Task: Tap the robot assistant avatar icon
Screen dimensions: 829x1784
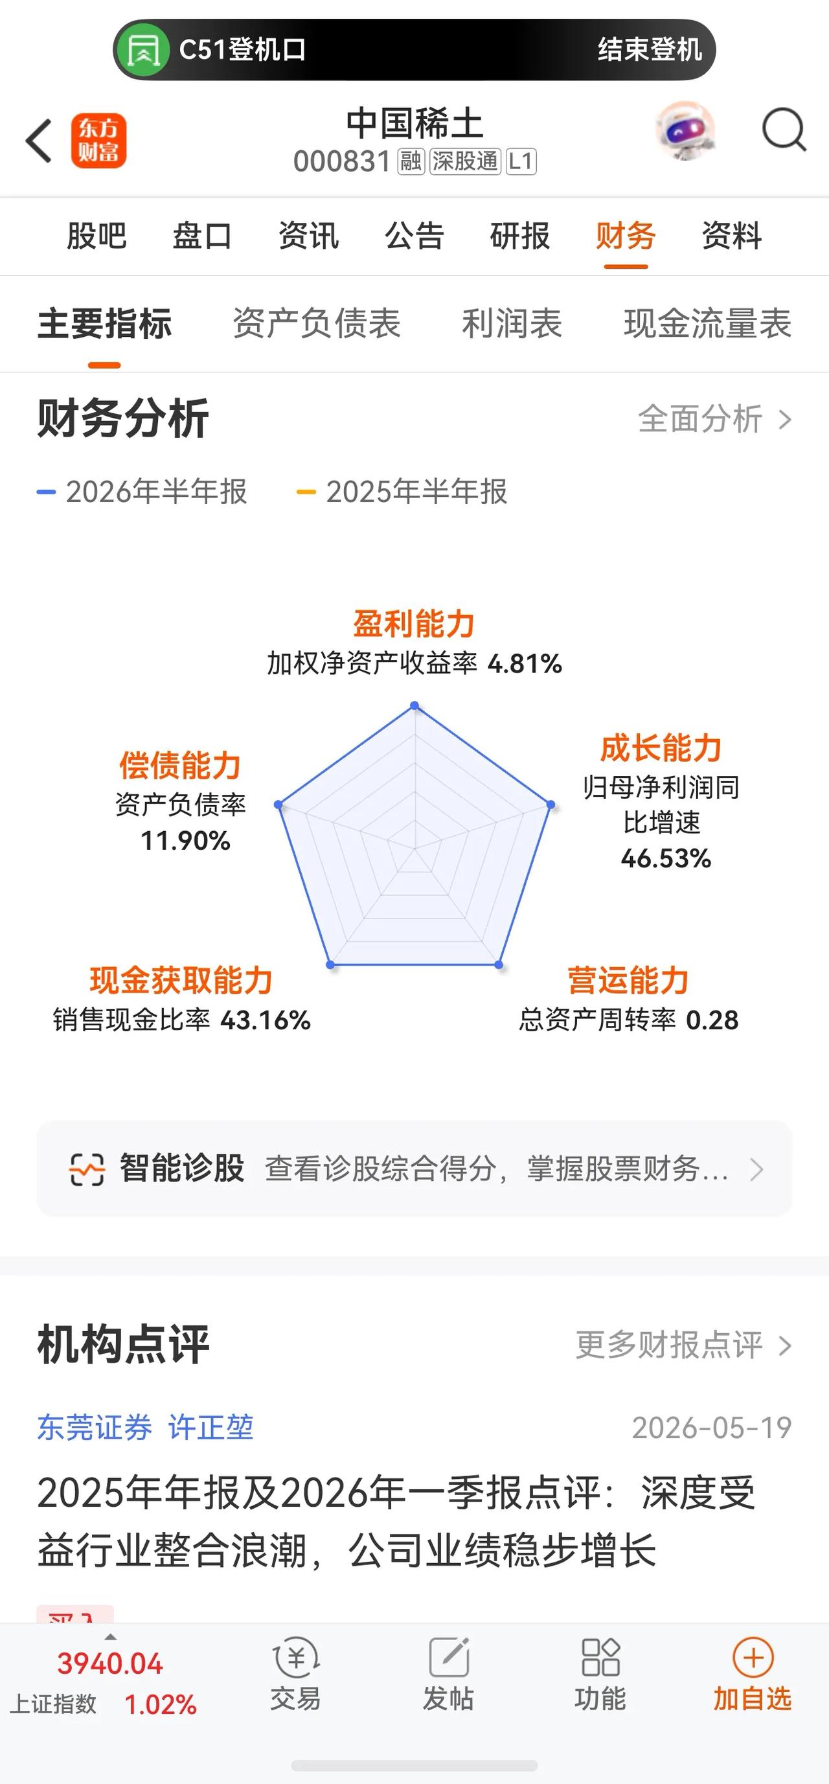Action: coord(686,131)
